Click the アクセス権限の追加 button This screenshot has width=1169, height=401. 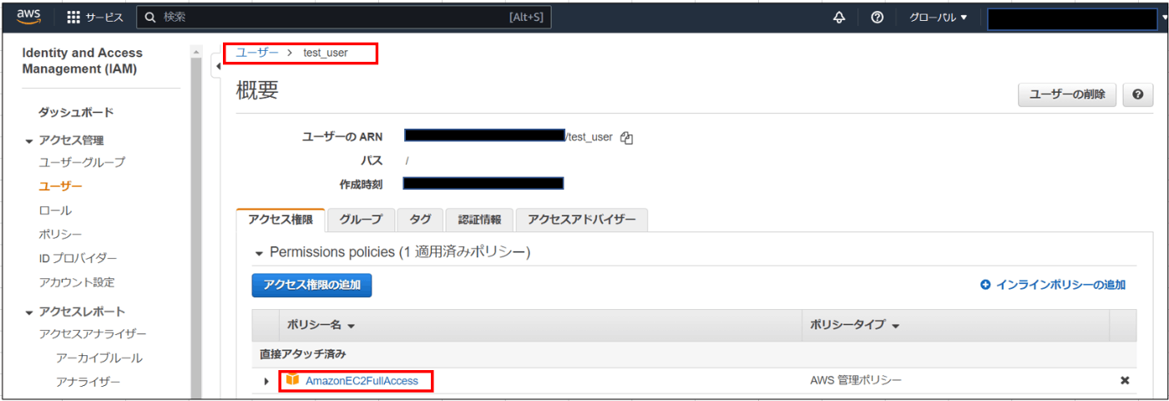coord(311,285)
